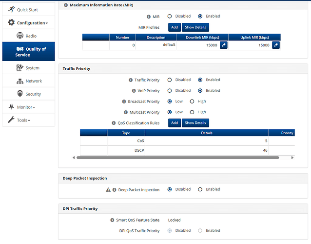Select Enabled for Deep Packet Inspection
The height and width of the screenshot is (244, 311).
click(x=200, y=189)
